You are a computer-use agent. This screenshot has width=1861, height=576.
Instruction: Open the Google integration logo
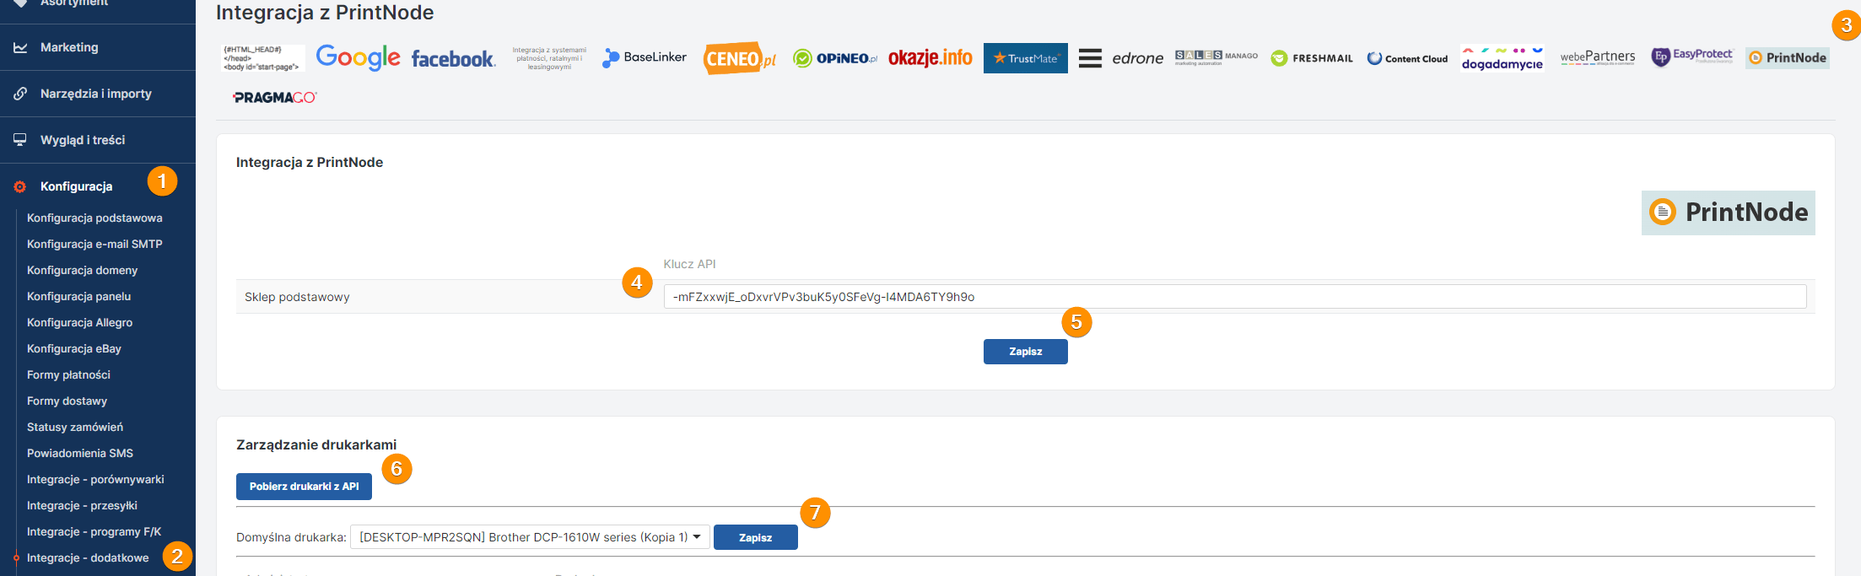coord(358,57)
